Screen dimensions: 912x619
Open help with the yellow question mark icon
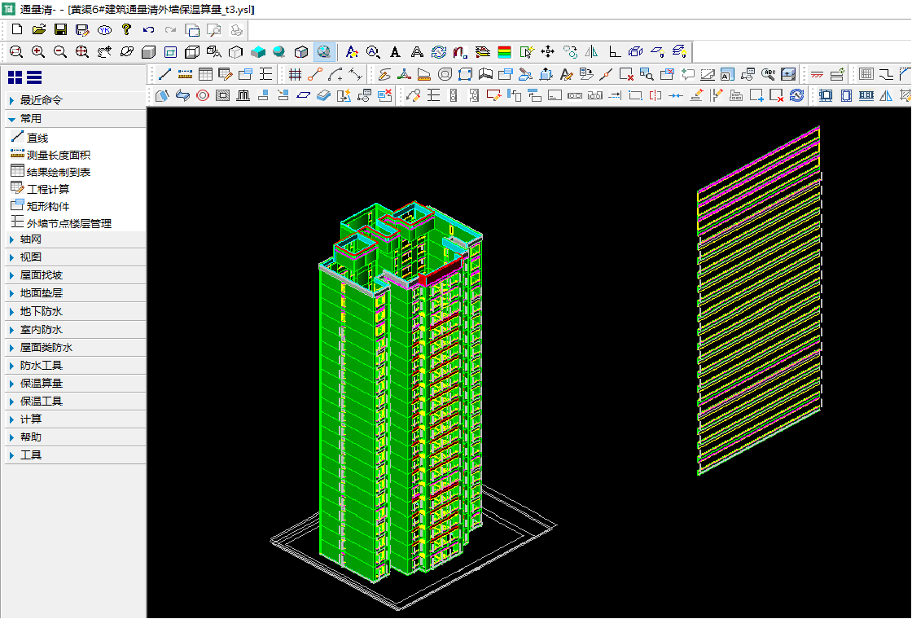(x=126, y=29)
